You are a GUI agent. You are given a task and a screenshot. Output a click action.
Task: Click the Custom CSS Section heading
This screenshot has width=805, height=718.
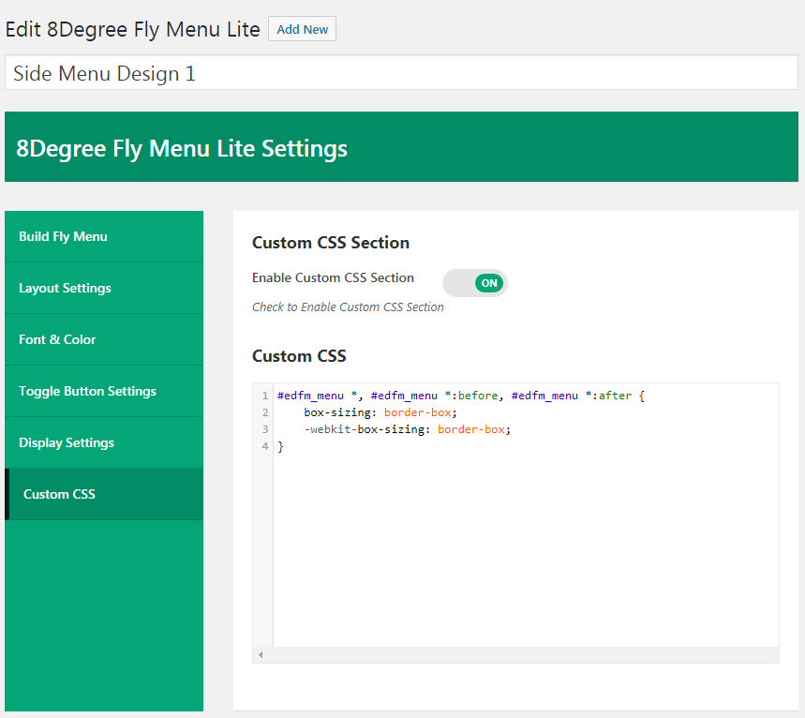331,243
